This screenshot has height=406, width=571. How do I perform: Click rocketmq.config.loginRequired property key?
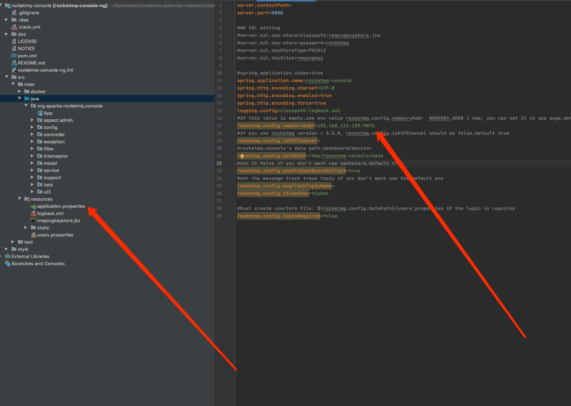(279, 216)
